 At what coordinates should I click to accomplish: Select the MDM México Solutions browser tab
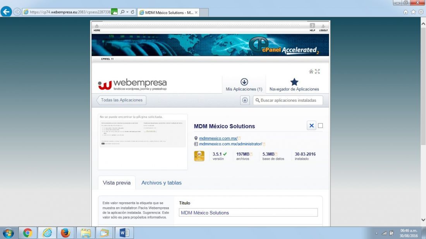click(x=168, y=12)
